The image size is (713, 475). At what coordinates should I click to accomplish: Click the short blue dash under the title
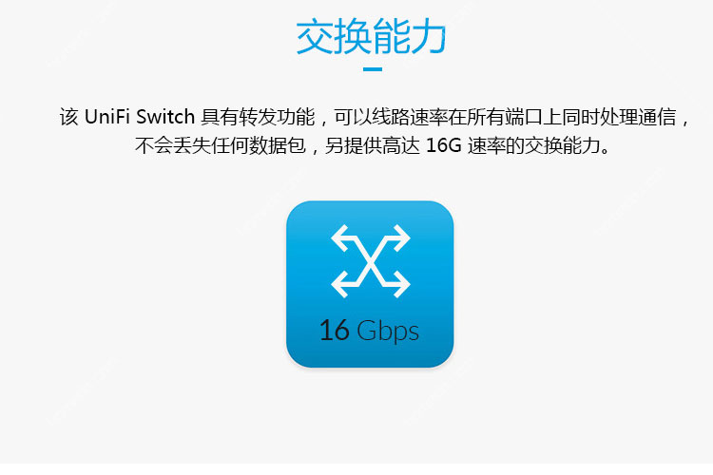click(x=373, y=69)
